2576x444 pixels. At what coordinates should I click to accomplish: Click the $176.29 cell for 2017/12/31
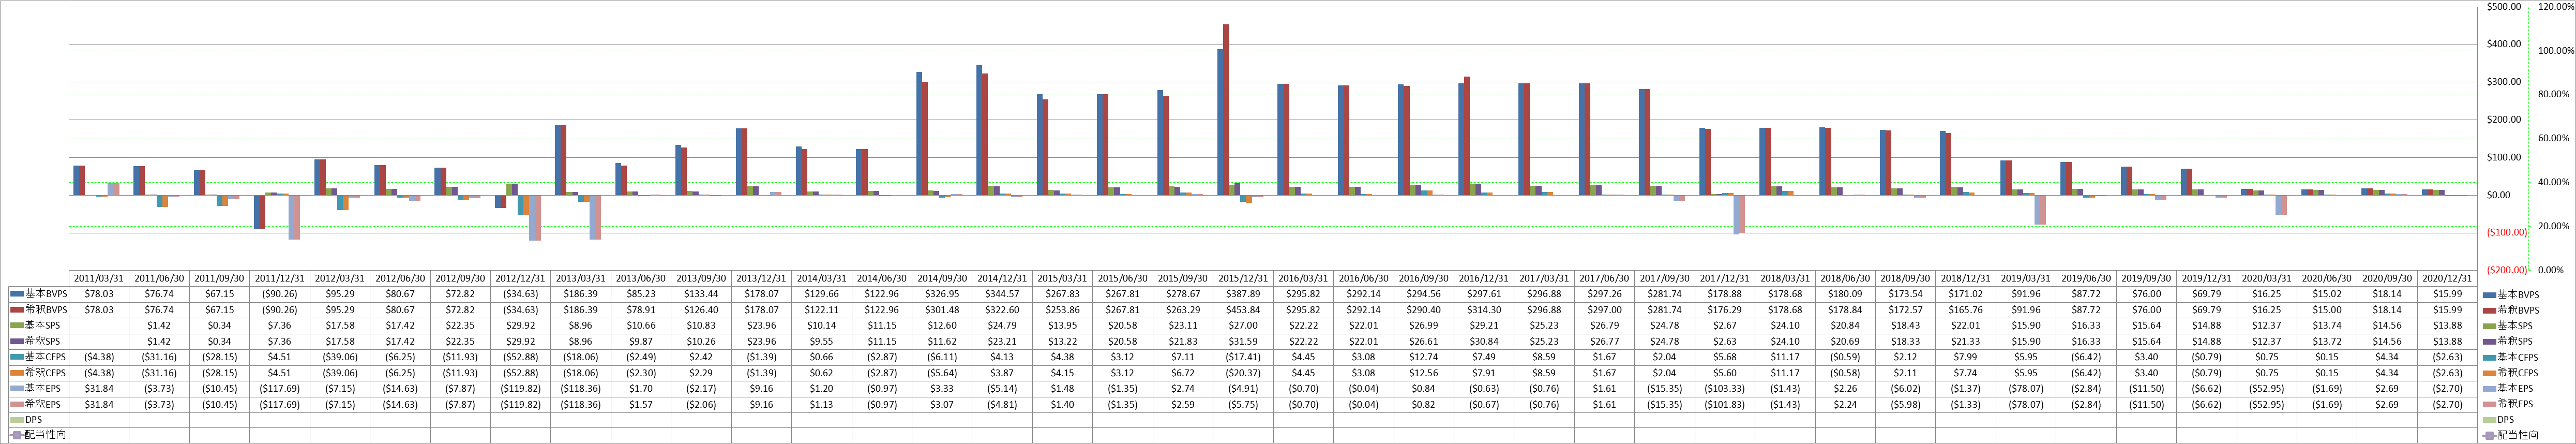tap(1725, 310)
